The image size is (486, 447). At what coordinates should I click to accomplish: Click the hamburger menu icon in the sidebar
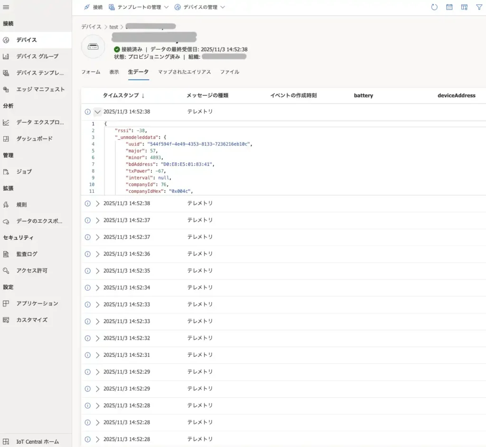pos(6,7)
